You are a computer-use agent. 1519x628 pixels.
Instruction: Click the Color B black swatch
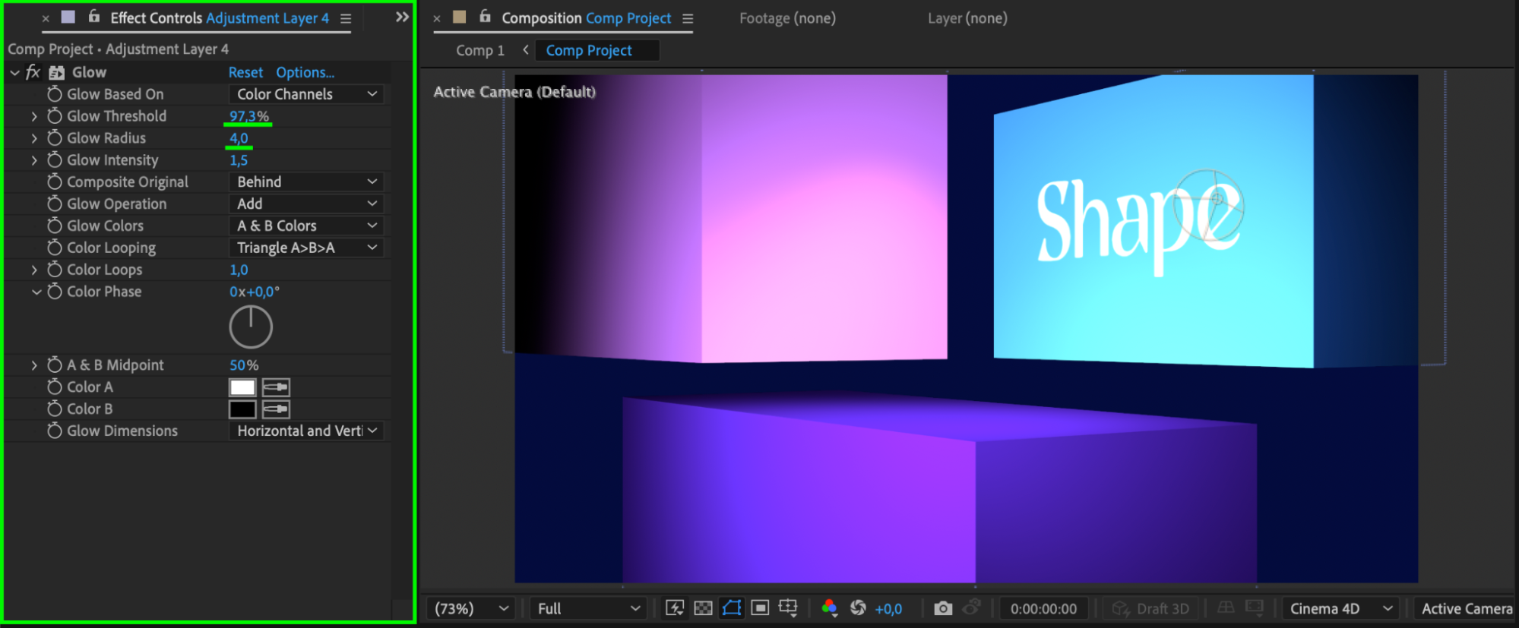tap(242, 409)
